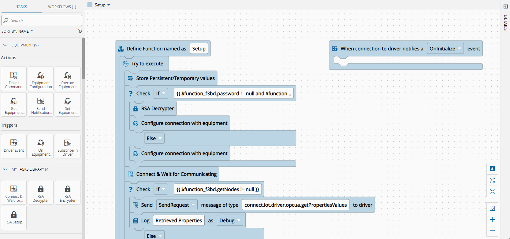Image resolution: width=510 pixels, height=239 pixels.
Task: Click the Log block icon
Action: pyautogui.click(x=136, y=221)
